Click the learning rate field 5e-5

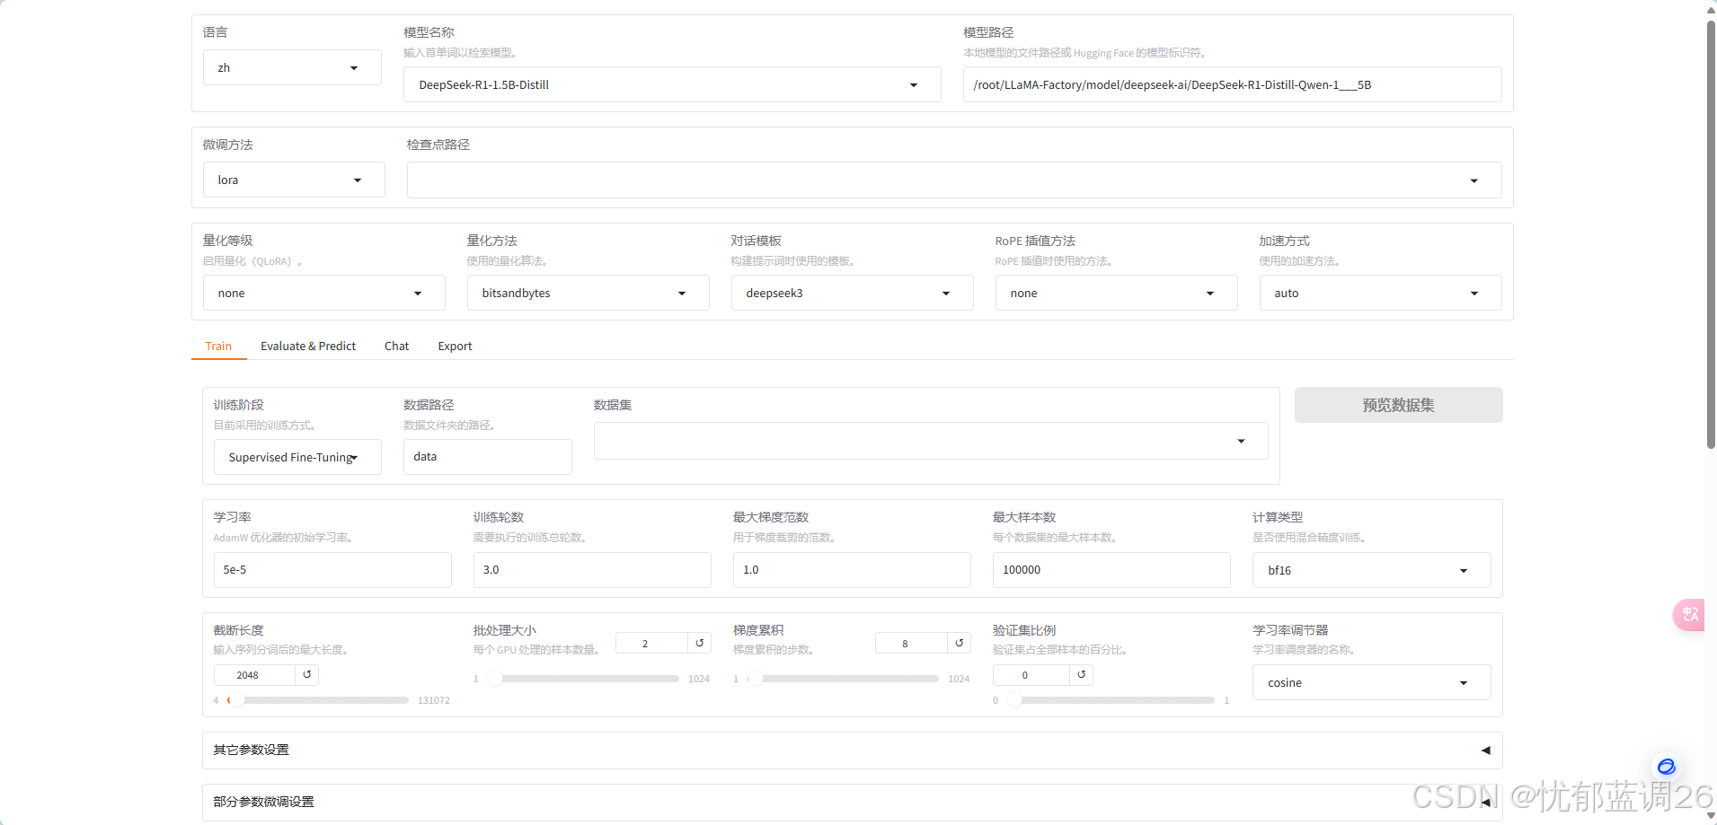pos(332,570)
